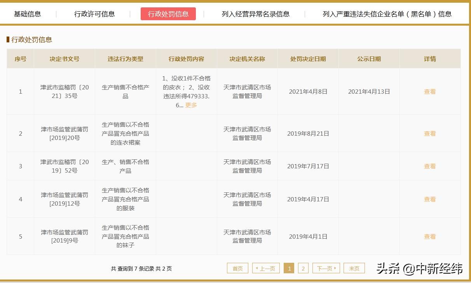
Task: Go to page 2 of penalty records
Action: tap(303, 268)
